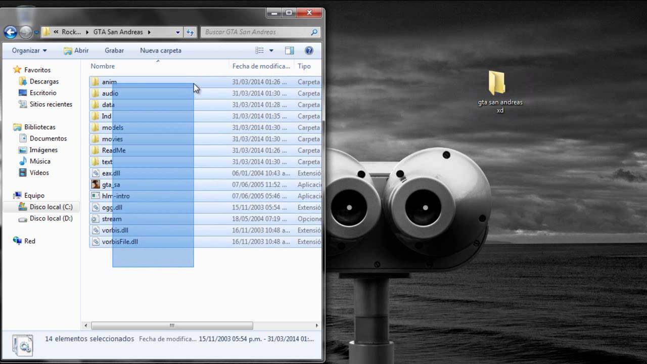Click the Ind folder icon
Screen dimensions: 647x364
coord(96,116)
